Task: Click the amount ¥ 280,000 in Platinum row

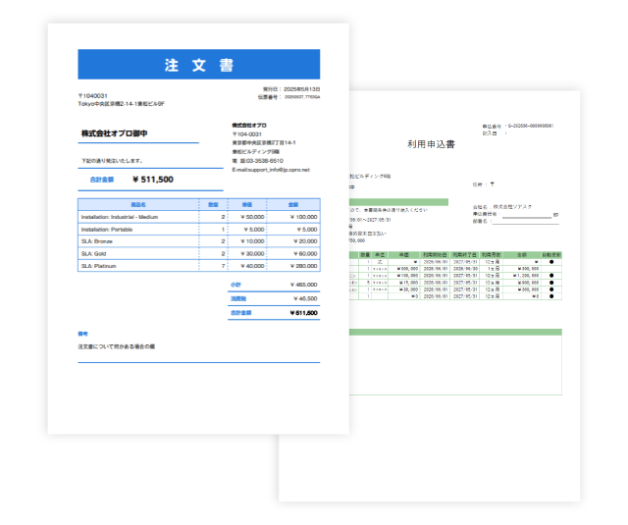Action: (x=303, y=266)
